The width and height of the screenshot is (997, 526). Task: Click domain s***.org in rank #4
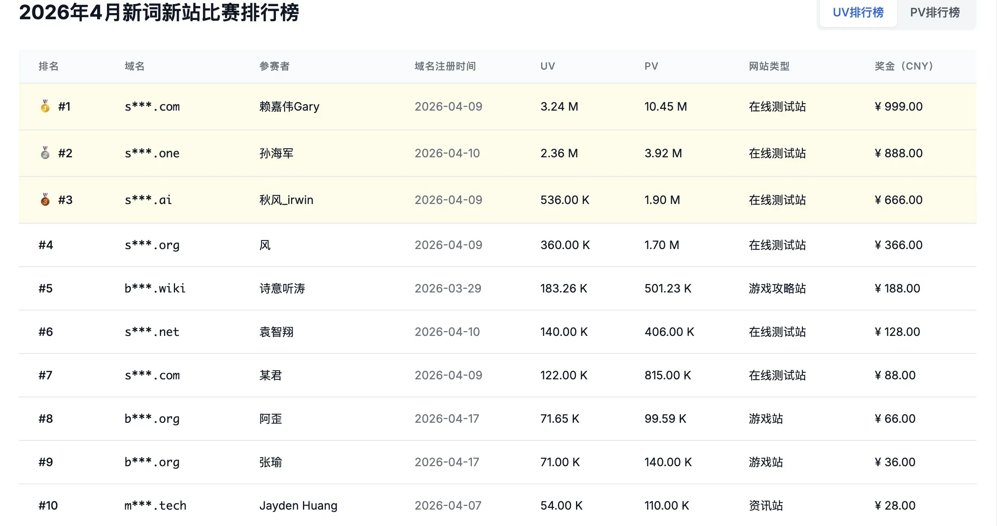tap(152, 245)
